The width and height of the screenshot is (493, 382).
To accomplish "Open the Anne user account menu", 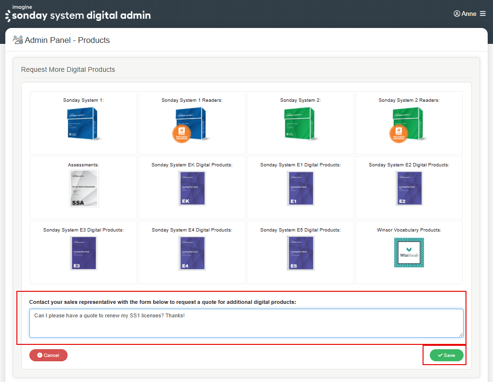I will (465, 14).
